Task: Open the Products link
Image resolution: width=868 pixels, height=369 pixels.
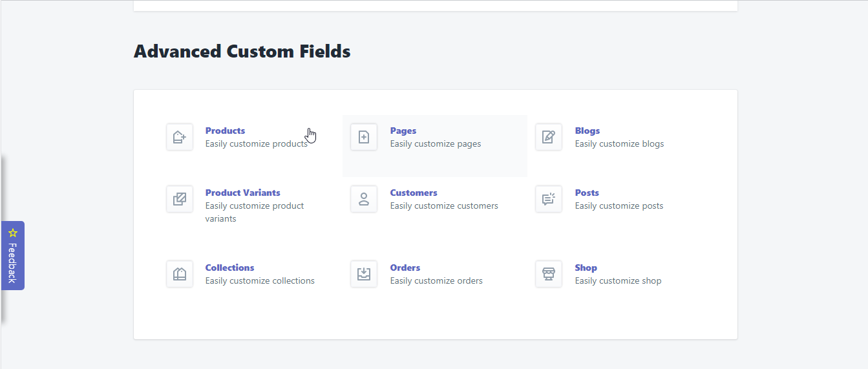Action: 225,131
